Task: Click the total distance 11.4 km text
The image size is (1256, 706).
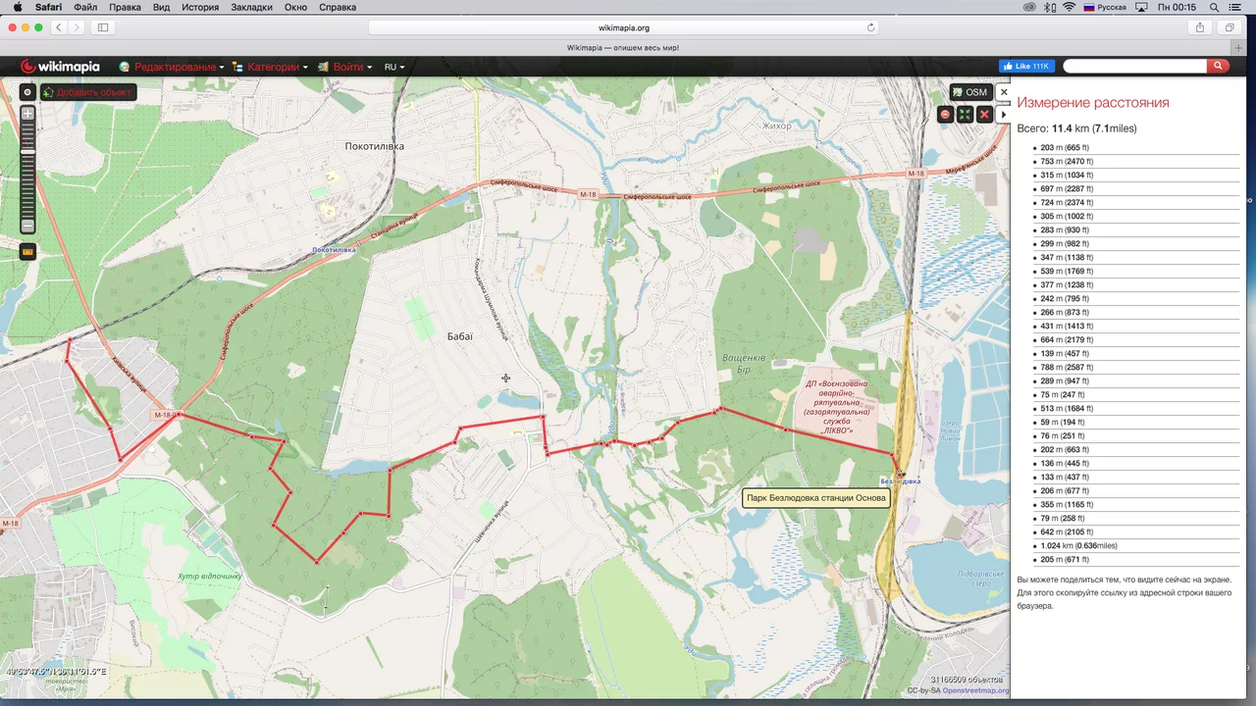Action: [1076, 128]
